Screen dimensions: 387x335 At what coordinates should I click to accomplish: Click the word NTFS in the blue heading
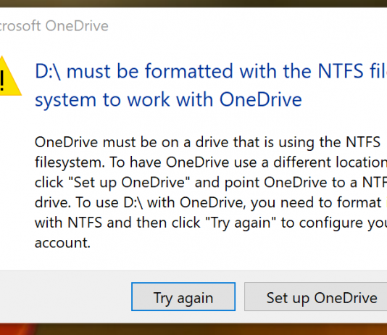[x=341, y=71]
